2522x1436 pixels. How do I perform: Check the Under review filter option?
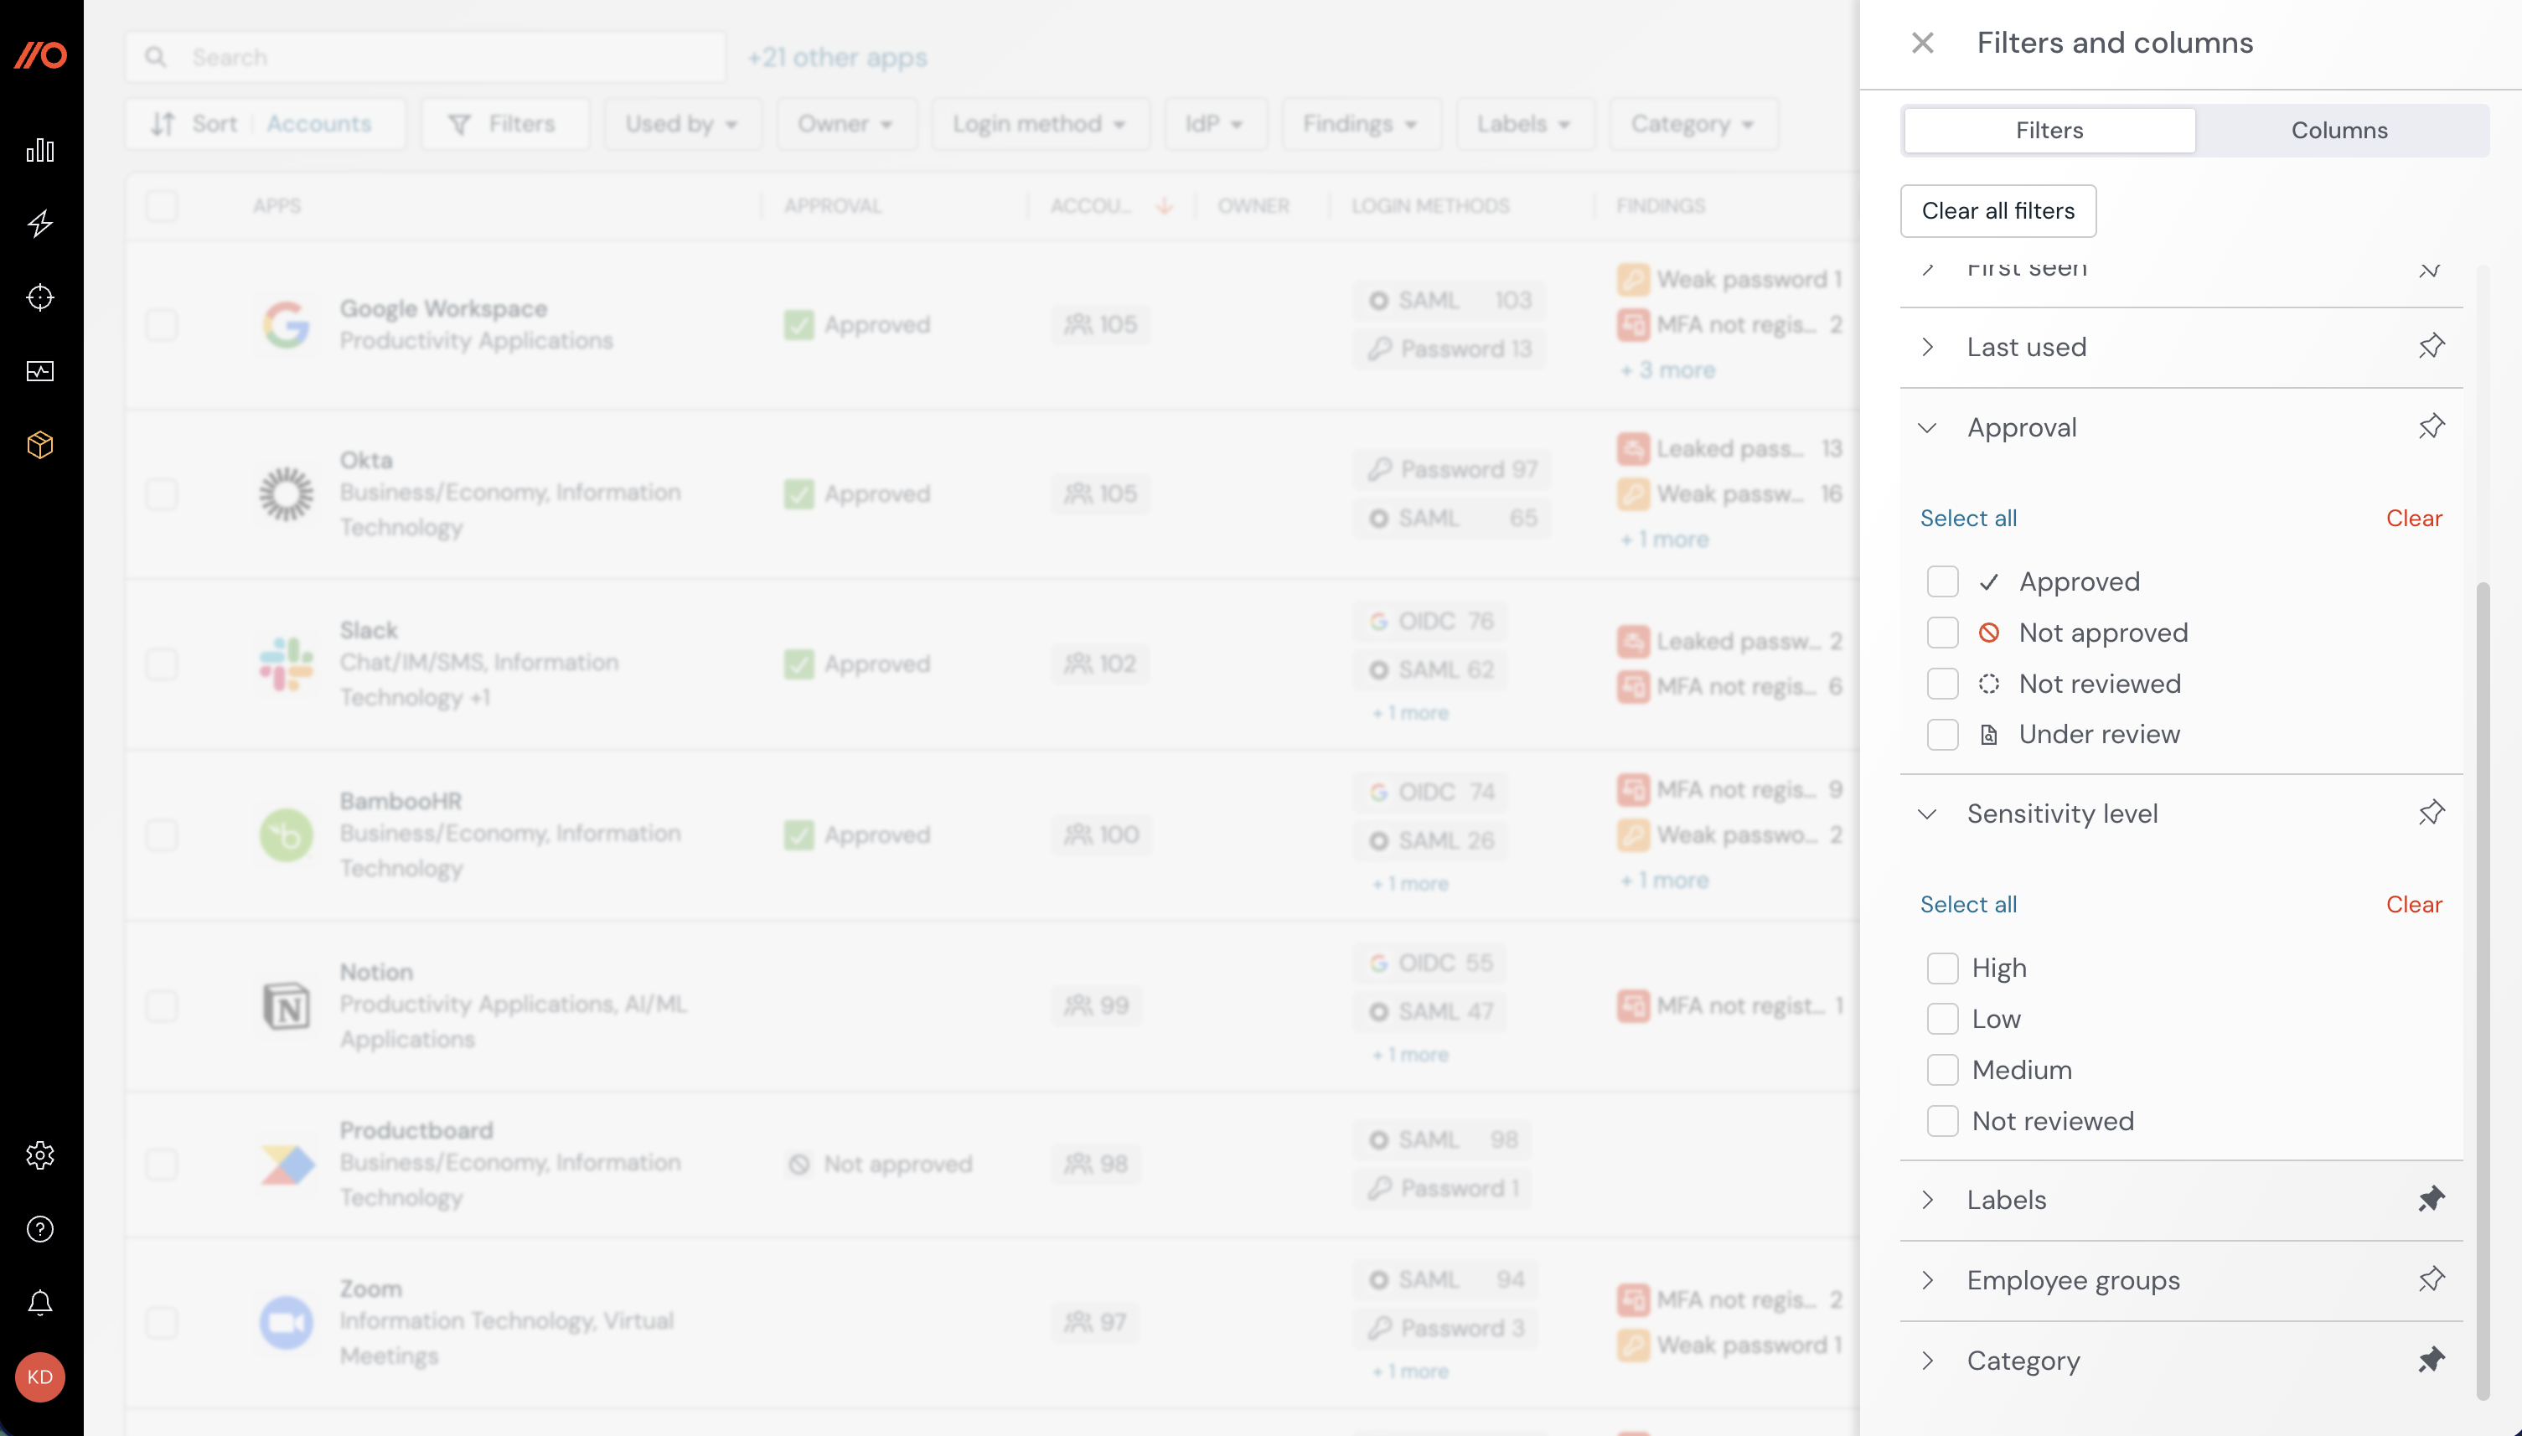click(x=1942, y=734)
